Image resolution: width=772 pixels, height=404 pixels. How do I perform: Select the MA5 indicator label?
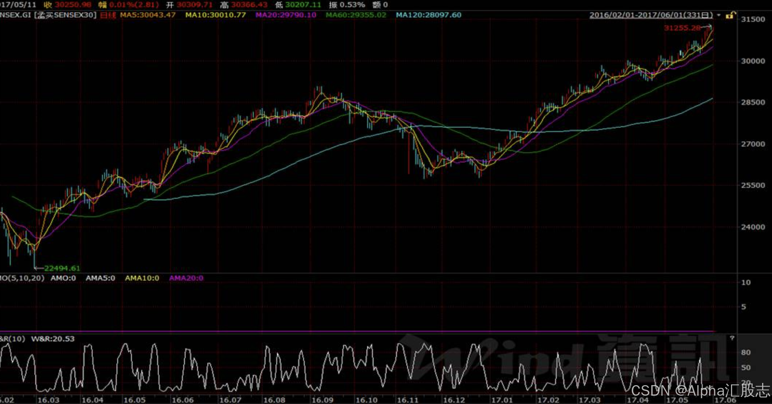[x=147, y=15]
